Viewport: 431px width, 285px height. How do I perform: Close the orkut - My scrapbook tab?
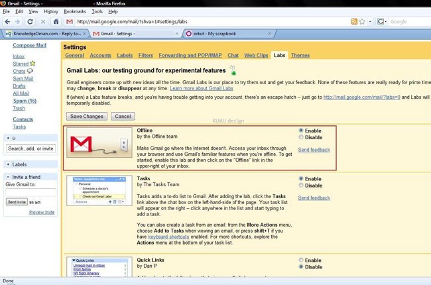(269, 34)
